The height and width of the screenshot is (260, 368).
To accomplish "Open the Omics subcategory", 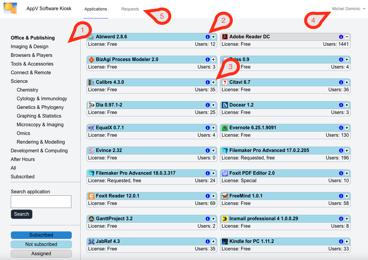I will pyautogui.click(x=23, y=133).
